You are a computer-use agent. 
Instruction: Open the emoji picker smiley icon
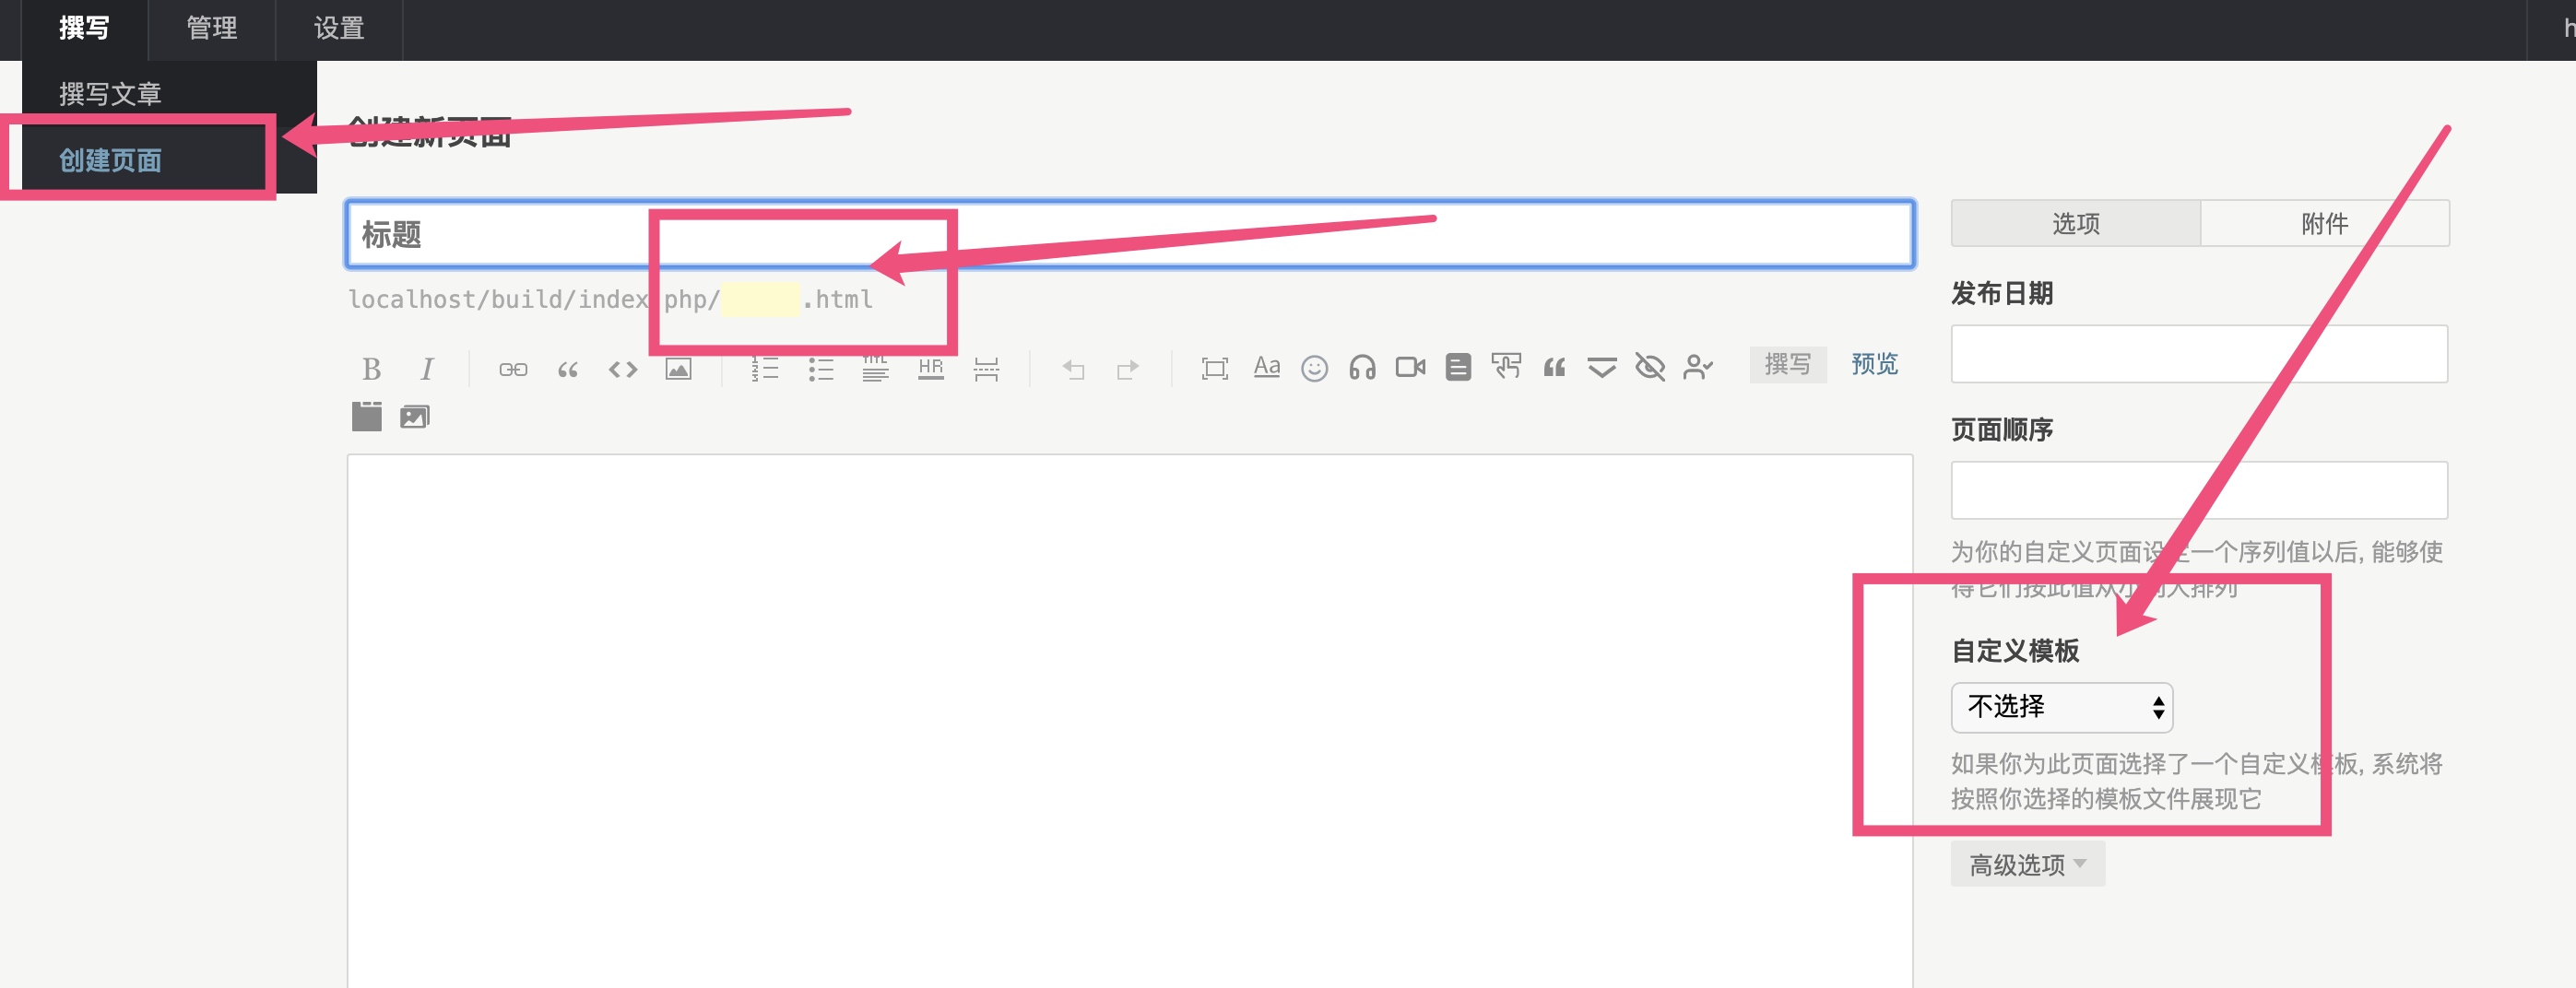pos(1314,369)
